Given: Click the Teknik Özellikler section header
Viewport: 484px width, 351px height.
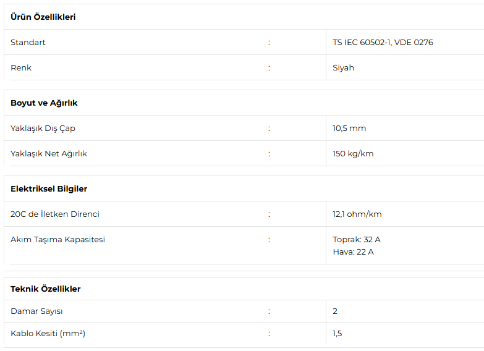Looking at the screenshot, I should 45,289.
